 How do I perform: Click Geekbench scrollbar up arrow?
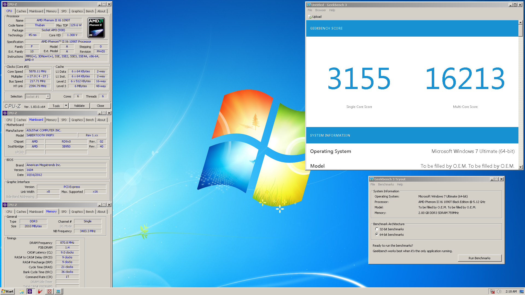click(x=520, y=22)
